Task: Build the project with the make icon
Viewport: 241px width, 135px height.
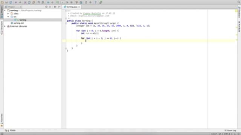Action: 58,2
